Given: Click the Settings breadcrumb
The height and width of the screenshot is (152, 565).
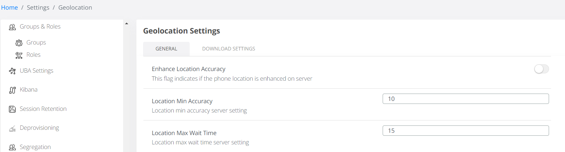Looking at the screenshot, I should click(38, 8).
